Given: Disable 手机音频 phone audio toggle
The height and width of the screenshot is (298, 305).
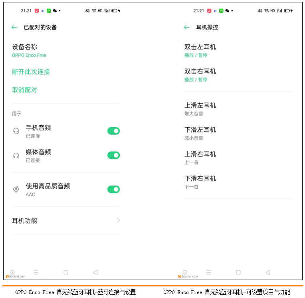Looking at the screenshot, I should coord(114,131).
